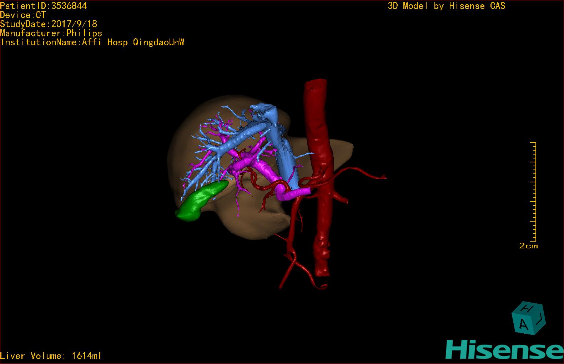Click the PatientID:3536844 label
Image resolution: width=564 pixels, height=364 pixels.
coord(44,6)
